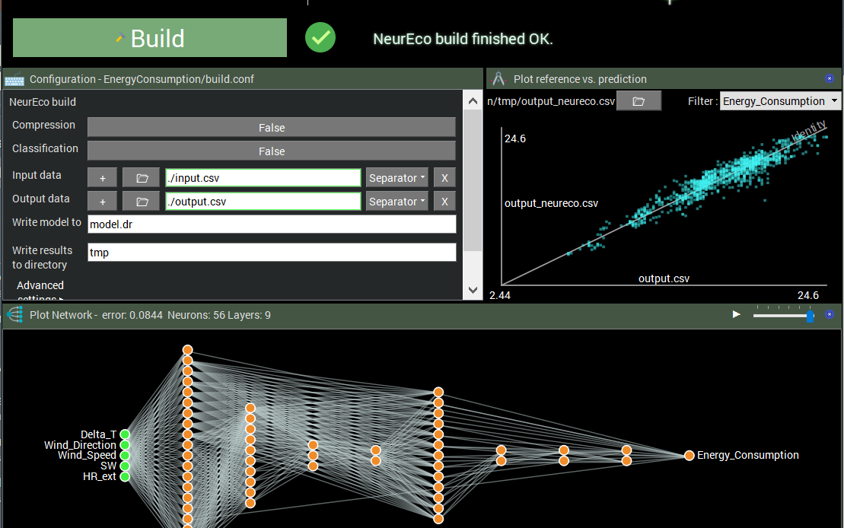Viewport: 844px width, 528px height.
Task: Click the 'output_neureco.csv' axis label
Action: pos(551,203)
